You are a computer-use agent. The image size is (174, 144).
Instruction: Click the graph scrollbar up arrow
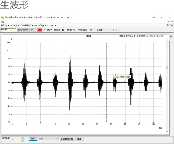[x=167, y=40]
